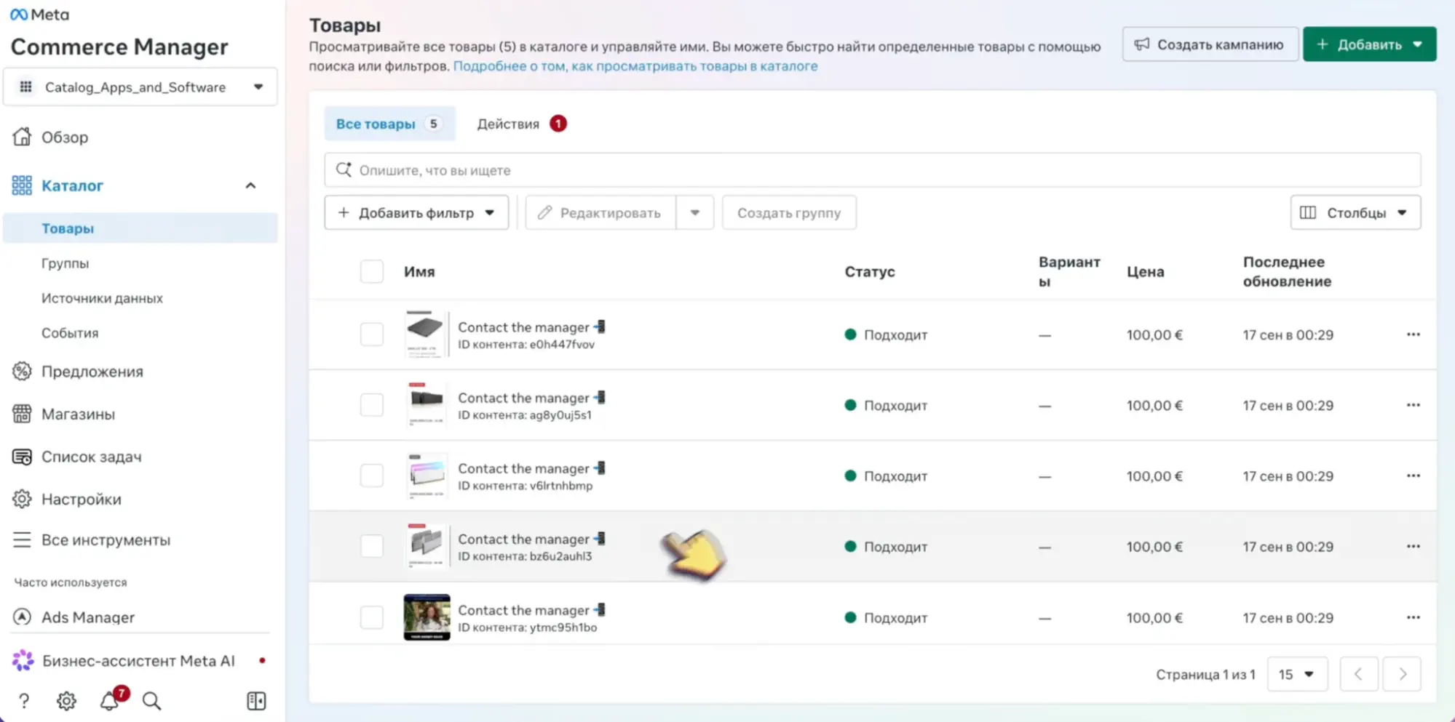Open thumbnail of product ytmc95h1bo
1455x722 pixels.
pyautogui.click(x=427, y=617)
